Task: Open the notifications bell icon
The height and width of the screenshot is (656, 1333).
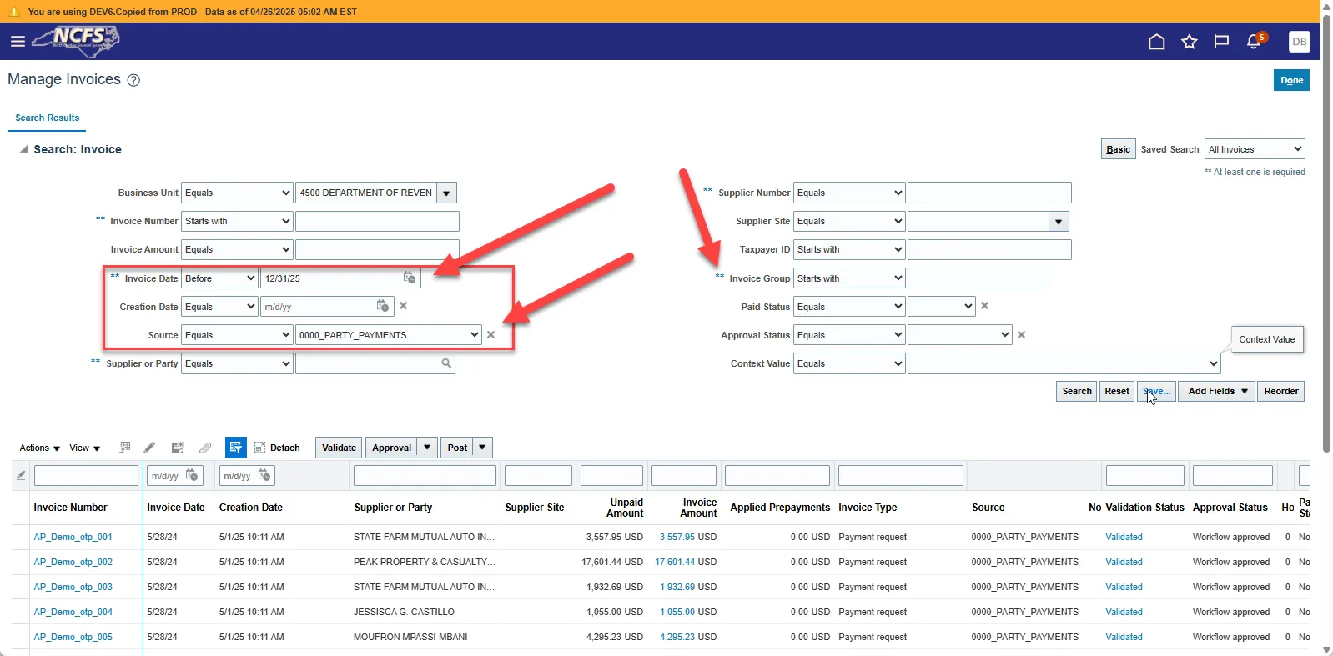Action: coord(1253,42)
